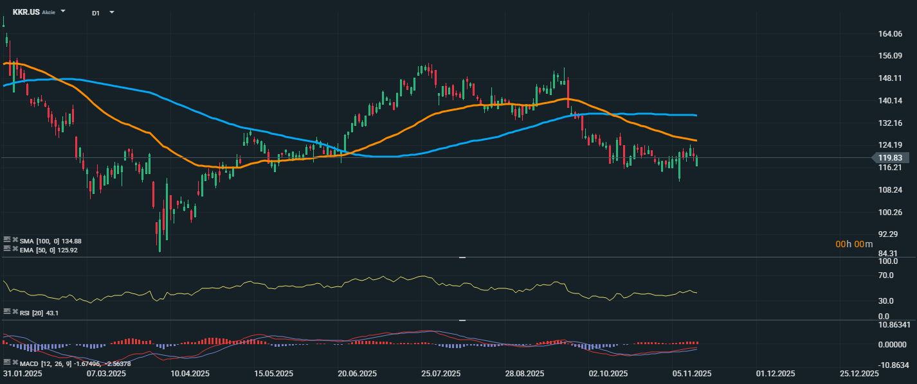Viewport: 917px width, 384px height.
Task: Click the KKR.US symbol name
Action: 26,12
